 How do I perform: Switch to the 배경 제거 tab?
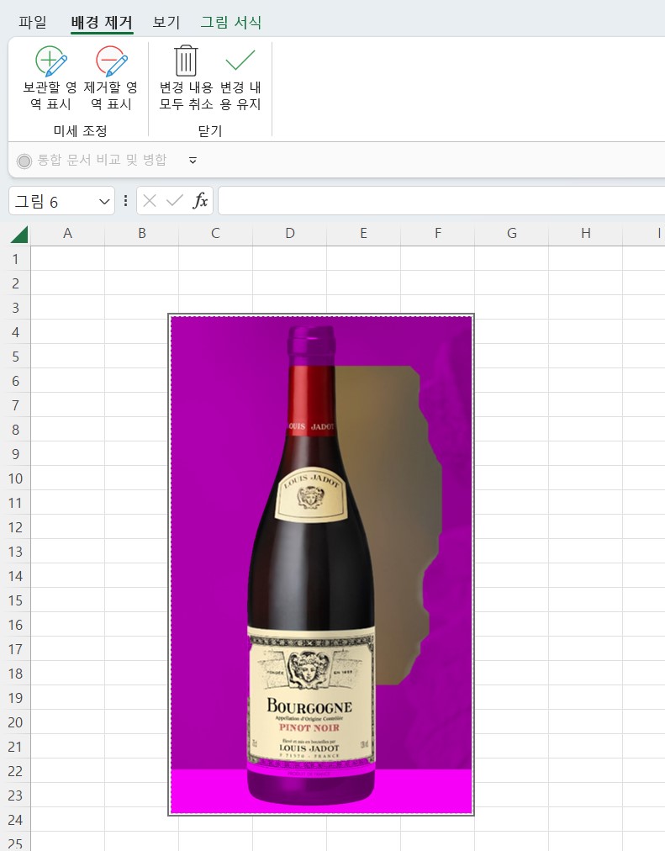pos(102,22)
